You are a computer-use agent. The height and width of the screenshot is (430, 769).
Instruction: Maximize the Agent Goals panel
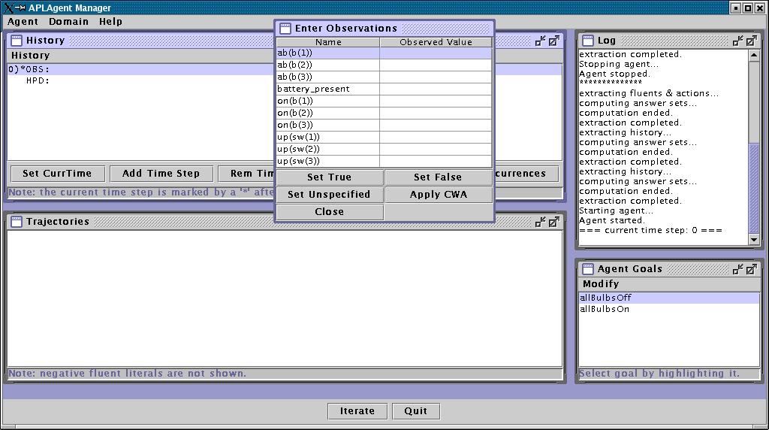tap(752, 269)
